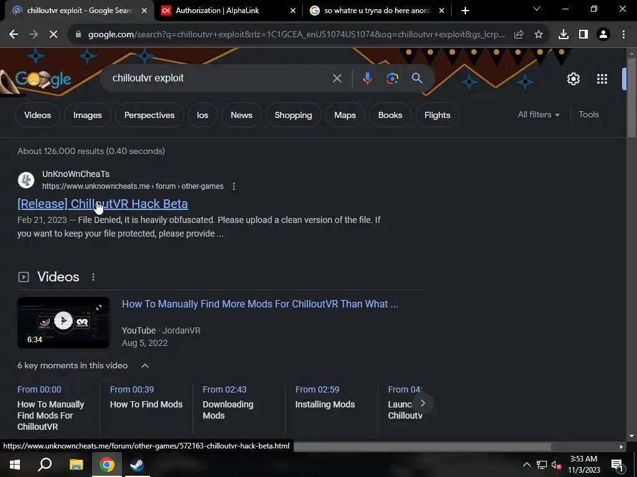Open File Explorer from taskbar
Viewport: 637px width, 477px height.
coord(76,465)
